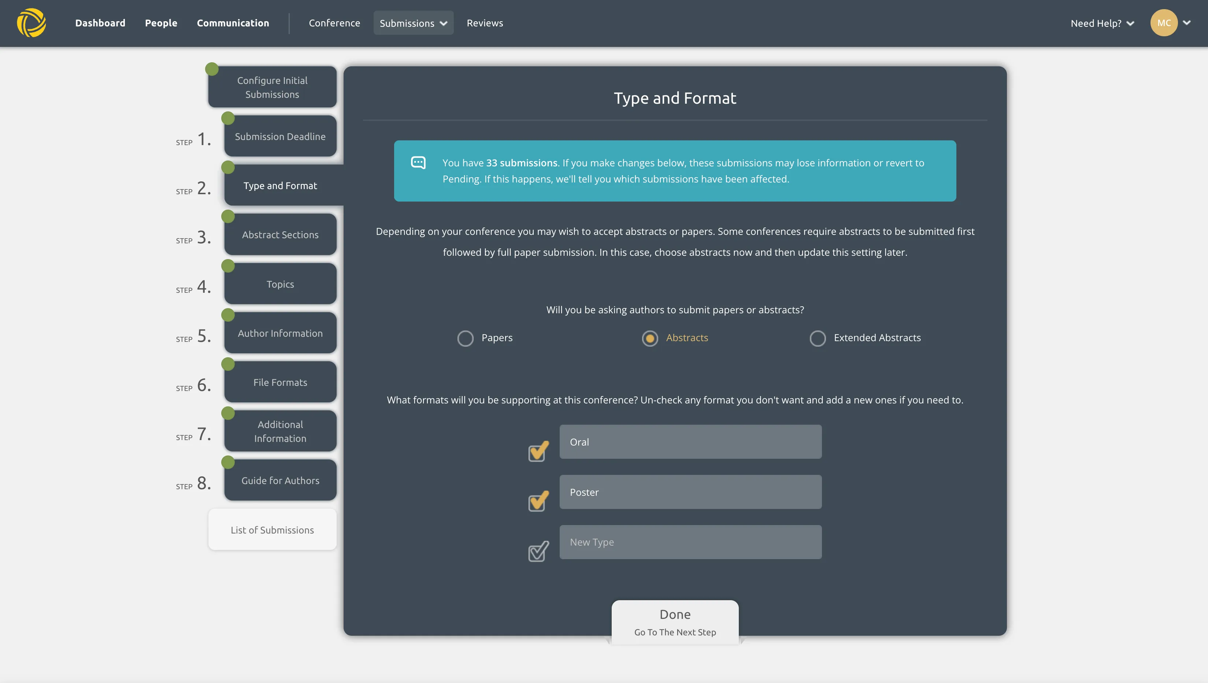1208x683 pixels.
Task: Select the Papers radio button
Action: pos(465,338)
